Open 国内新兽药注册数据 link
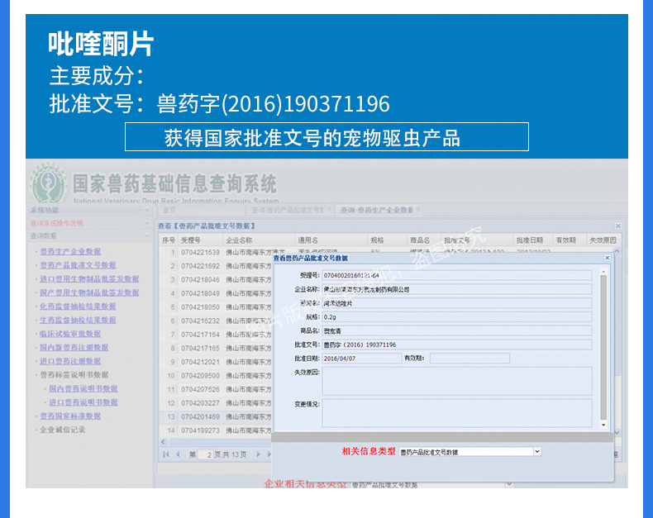The width and height of the screenshot is (653, 518). (x=74, y=347)
